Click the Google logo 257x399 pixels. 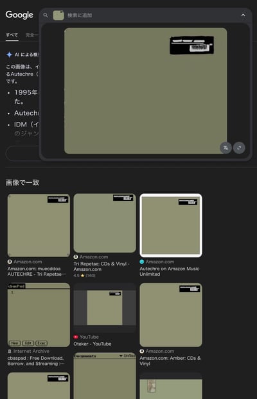click(x=19, y=15)
